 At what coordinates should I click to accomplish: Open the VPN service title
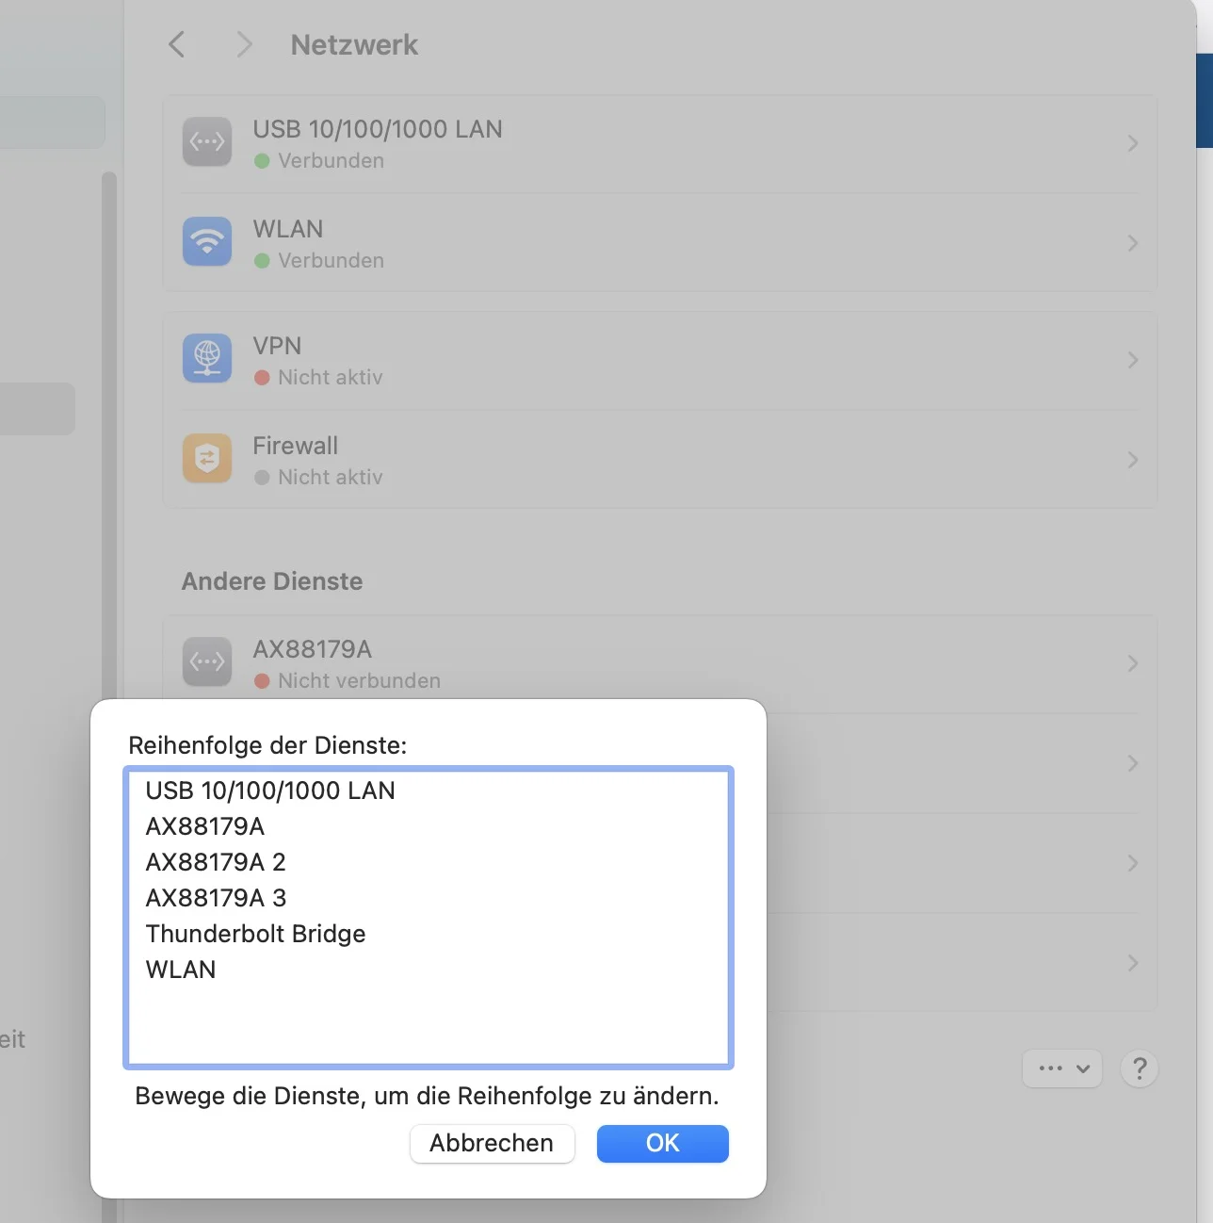(x=277, y=346)
